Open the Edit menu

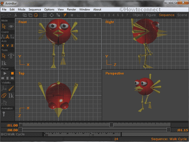pos(12,9)
